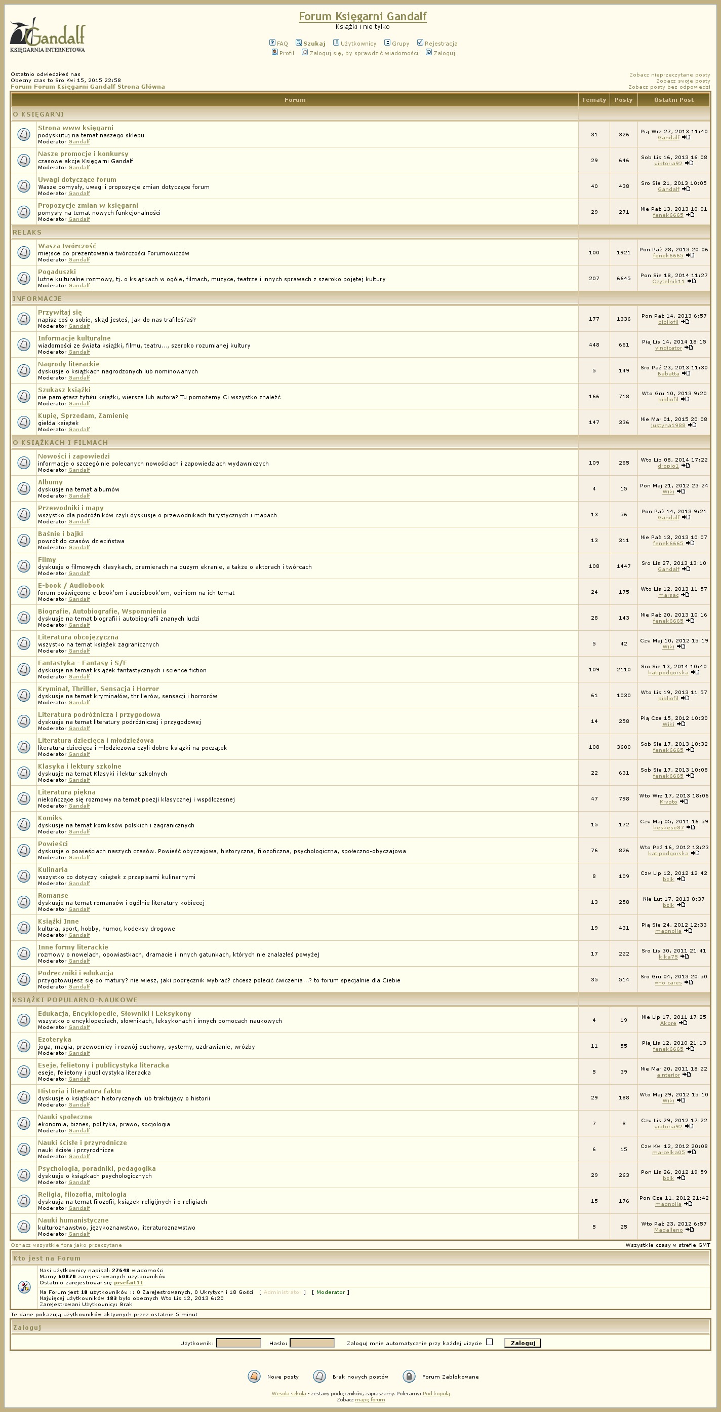Open the Nagrody literackie forum
Image resolution: width=721 pixels, height=1412 pixels.
click(68, 364)
